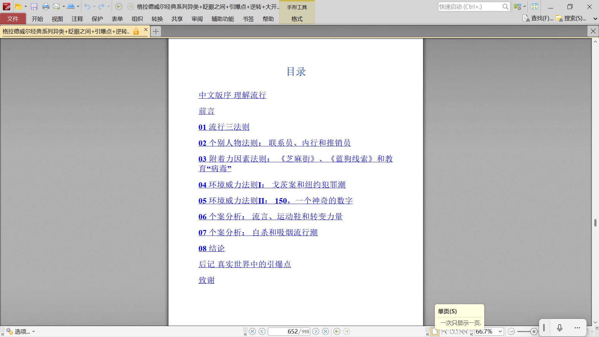This screenshot has height=337, width=599.
Task: Click the green previous view arrow in status bar
Action: pyautogui.click(x=337, y=331)
